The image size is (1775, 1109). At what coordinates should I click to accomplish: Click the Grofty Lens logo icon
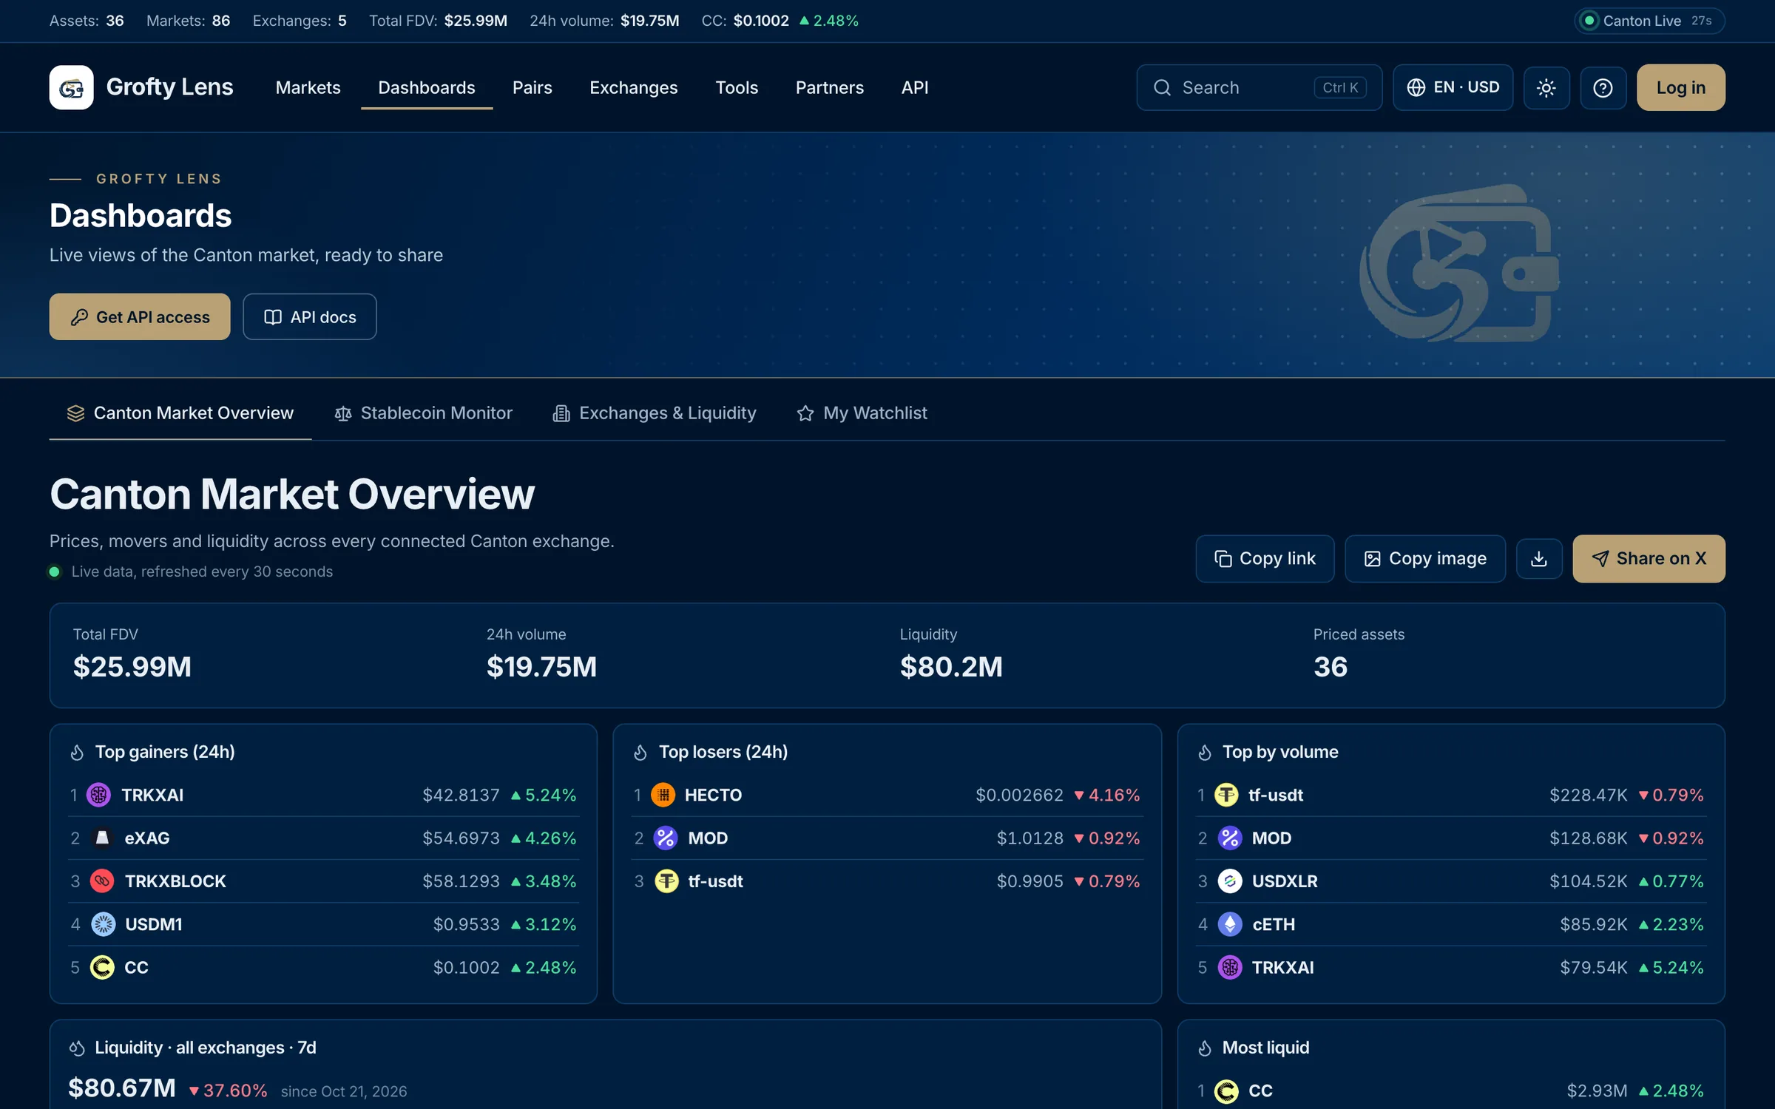[71, 87]
